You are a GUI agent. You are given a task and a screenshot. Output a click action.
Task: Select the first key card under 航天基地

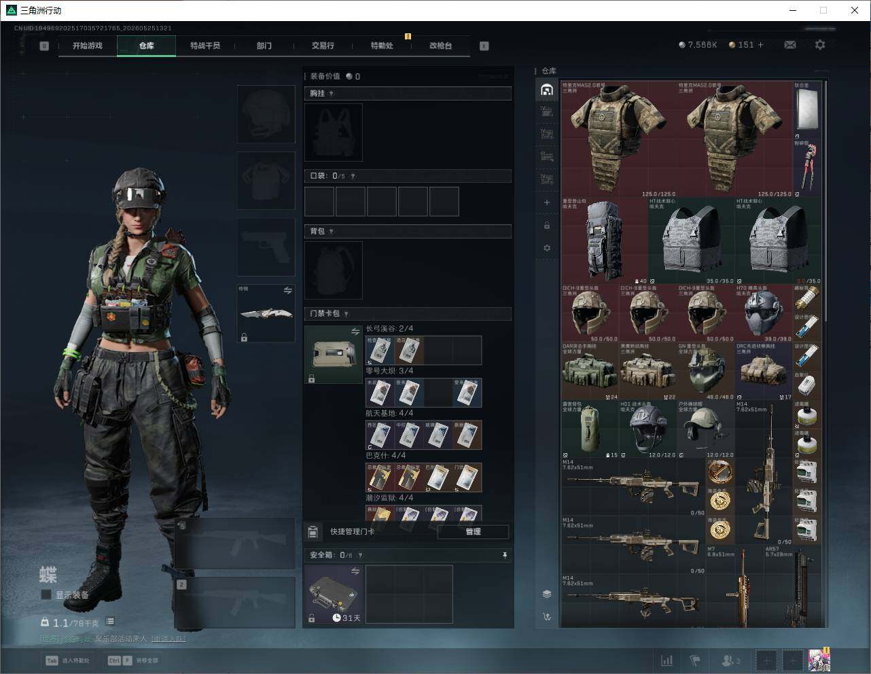380,435
